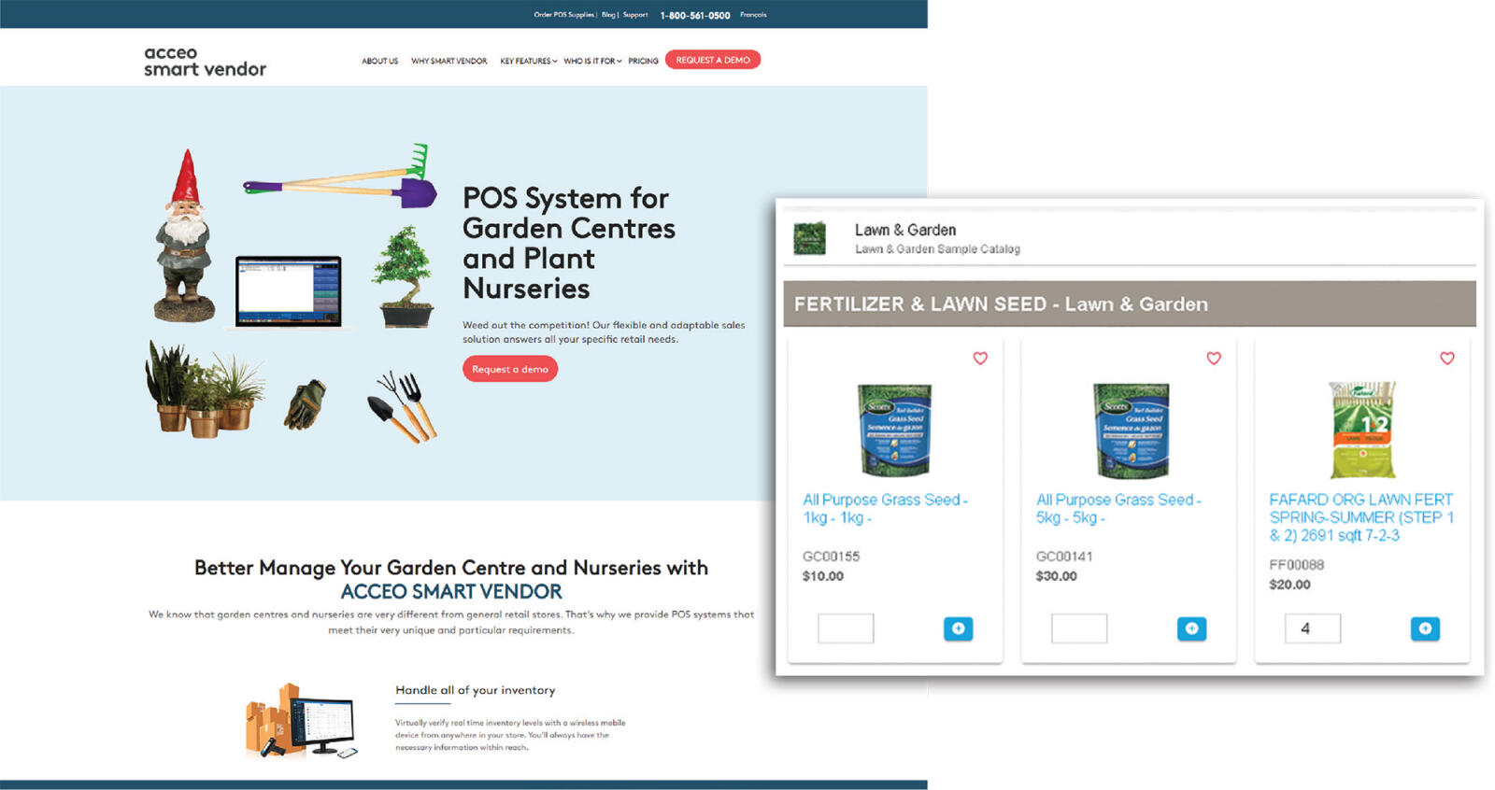
Task: Click the gardening glove image
Action: (306, 404)
